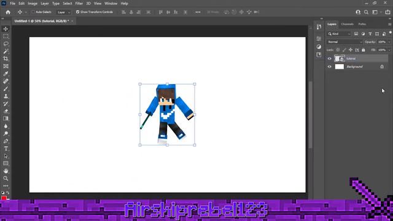Select the Eraser tool
The height and width of the screenshot is (221, 393).
point(6,111)
